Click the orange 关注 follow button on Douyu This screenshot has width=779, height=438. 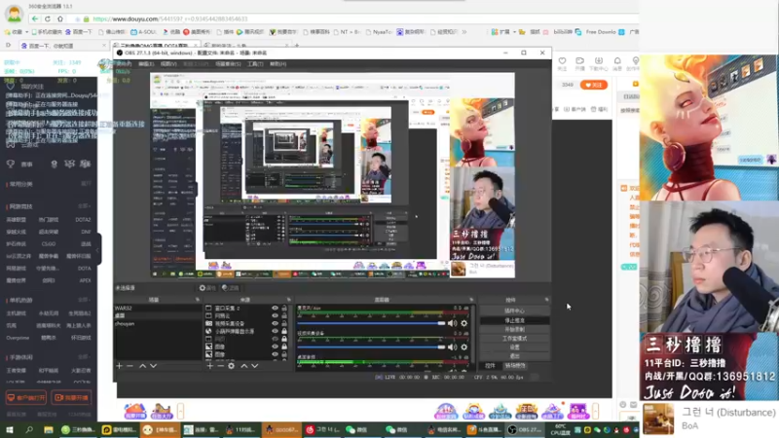point(594,85)
